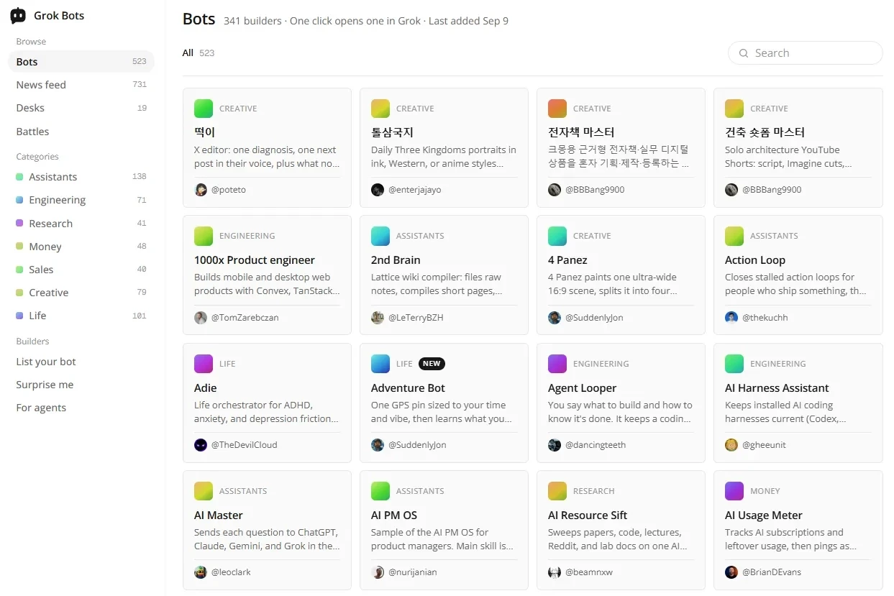Click the 건축 숏폼 마스터 bot icon

[734, 109]
